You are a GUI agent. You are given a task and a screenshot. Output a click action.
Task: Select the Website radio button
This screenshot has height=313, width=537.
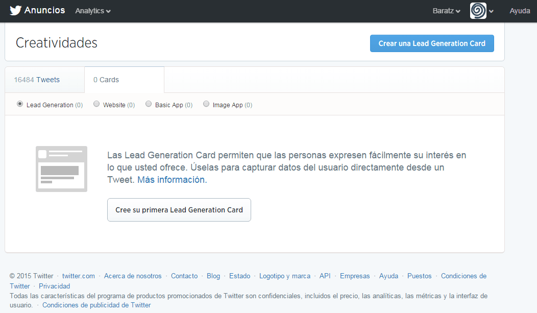point(96,104)
